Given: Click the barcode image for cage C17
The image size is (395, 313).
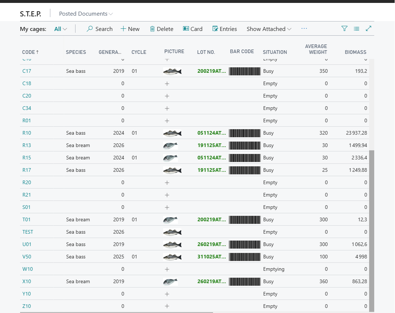Looking at the screenshot, I should coord(244,71).
